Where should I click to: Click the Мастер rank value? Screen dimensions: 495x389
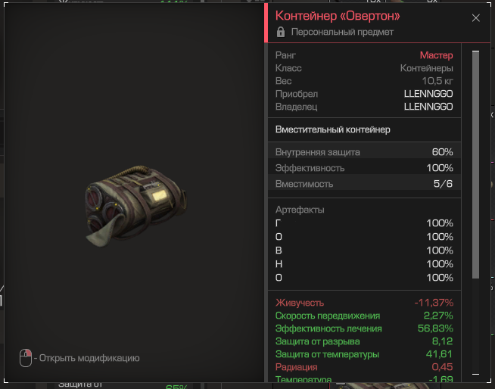point(436,55)
